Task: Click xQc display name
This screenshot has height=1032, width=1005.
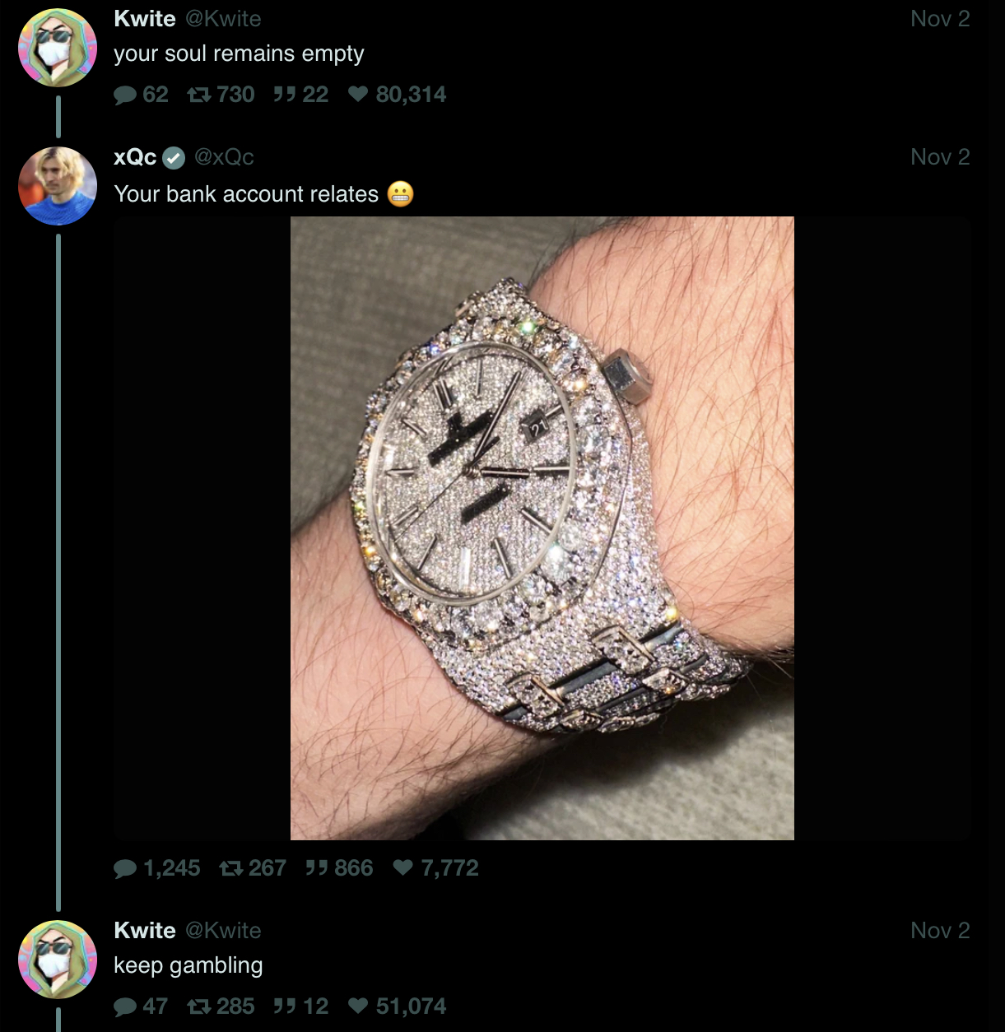Action: tap(135, 157)
